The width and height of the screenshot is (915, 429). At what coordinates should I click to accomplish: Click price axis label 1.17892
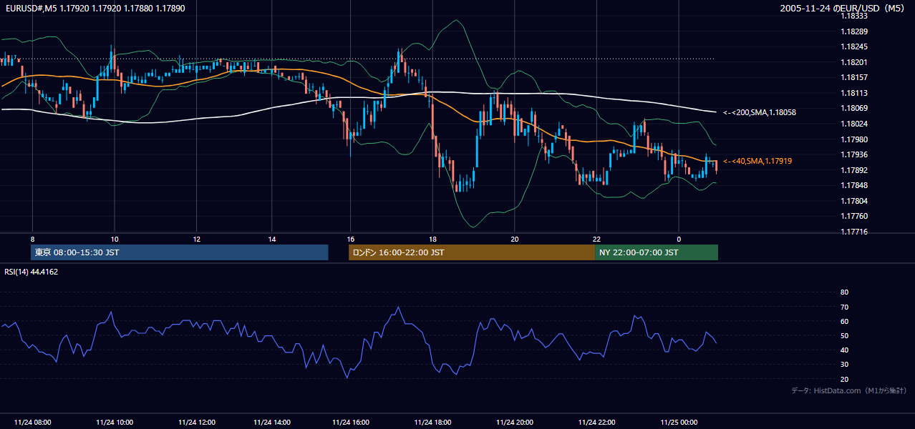pyautogui.click(x=855, y=170)
